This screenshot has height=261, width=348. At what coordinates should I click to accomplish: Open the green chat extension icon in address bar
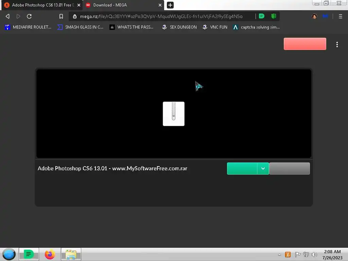click(x=261, y=16)
